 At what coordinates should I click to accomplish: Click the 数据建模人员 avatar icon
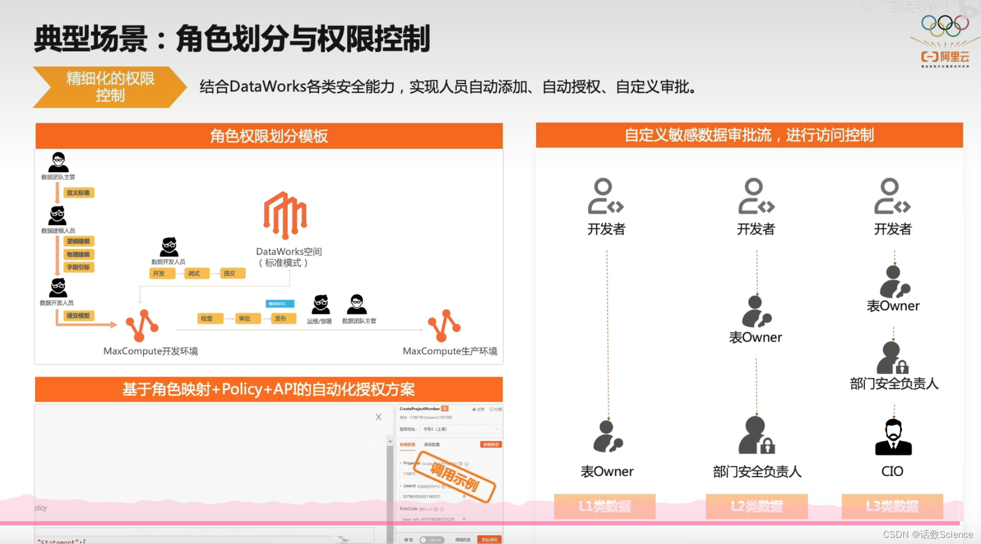57,216
